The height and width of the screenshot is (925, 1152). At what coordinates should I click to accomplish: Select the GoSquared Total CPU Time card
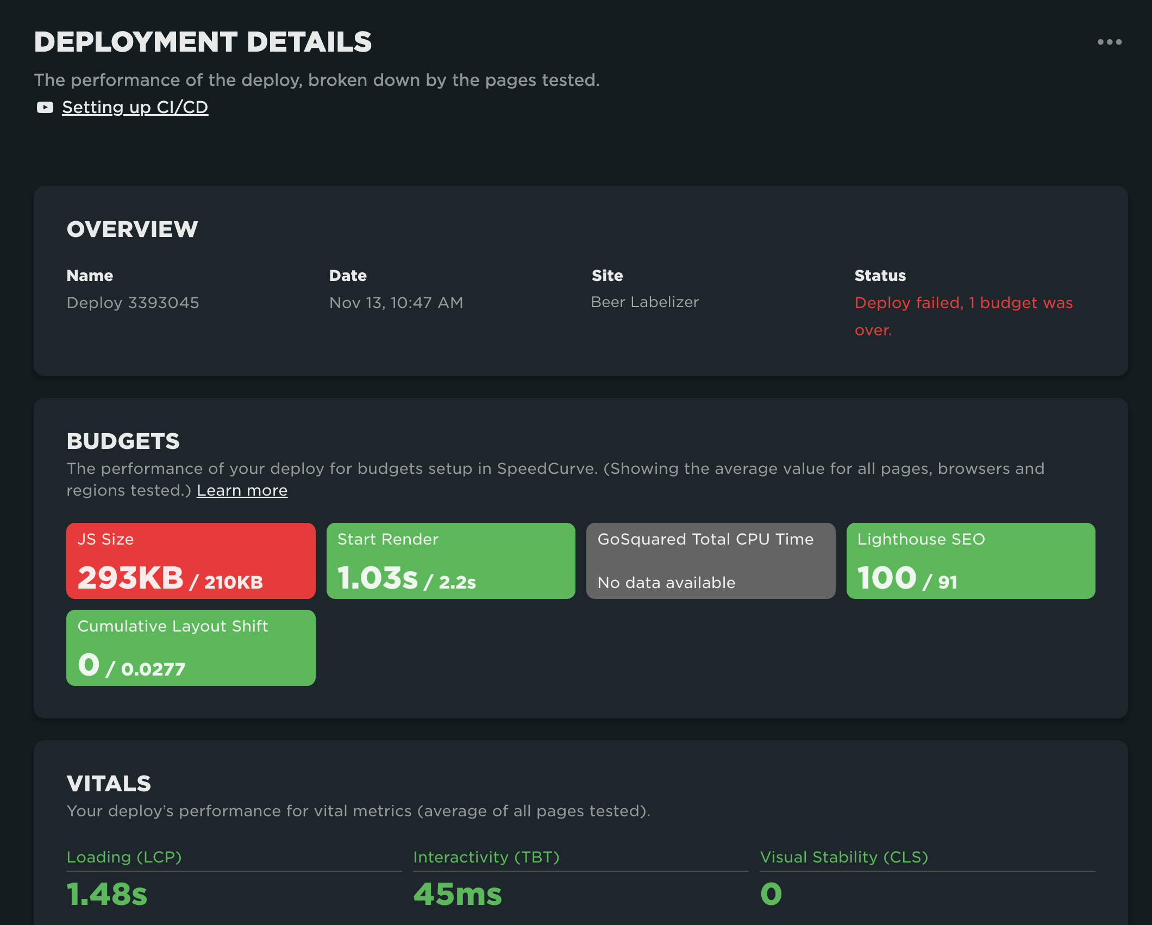coord(710,560)
